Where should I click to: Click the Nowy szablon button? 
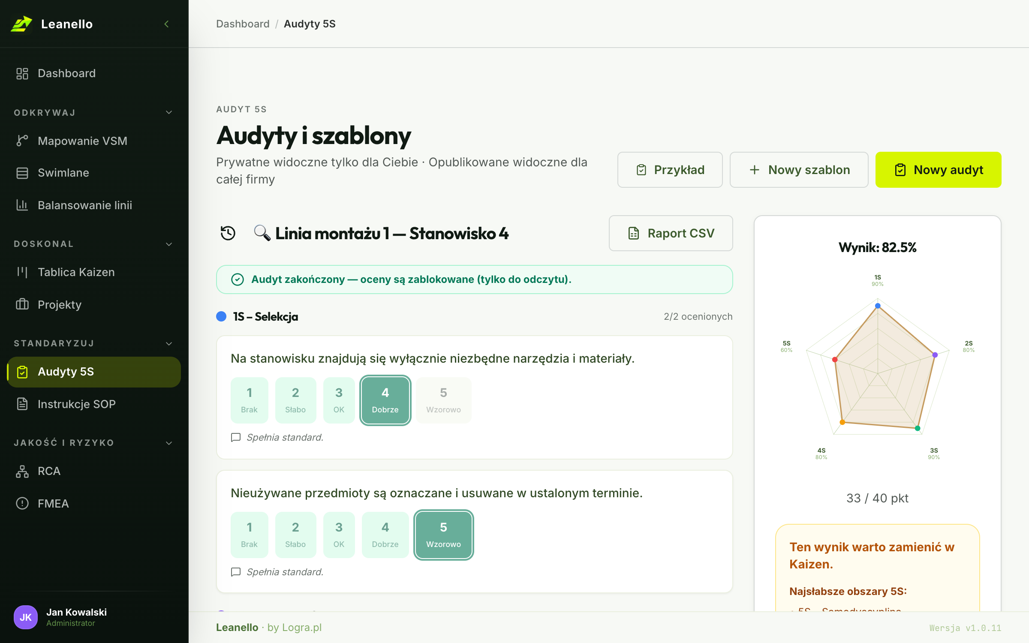click(799, 170)
